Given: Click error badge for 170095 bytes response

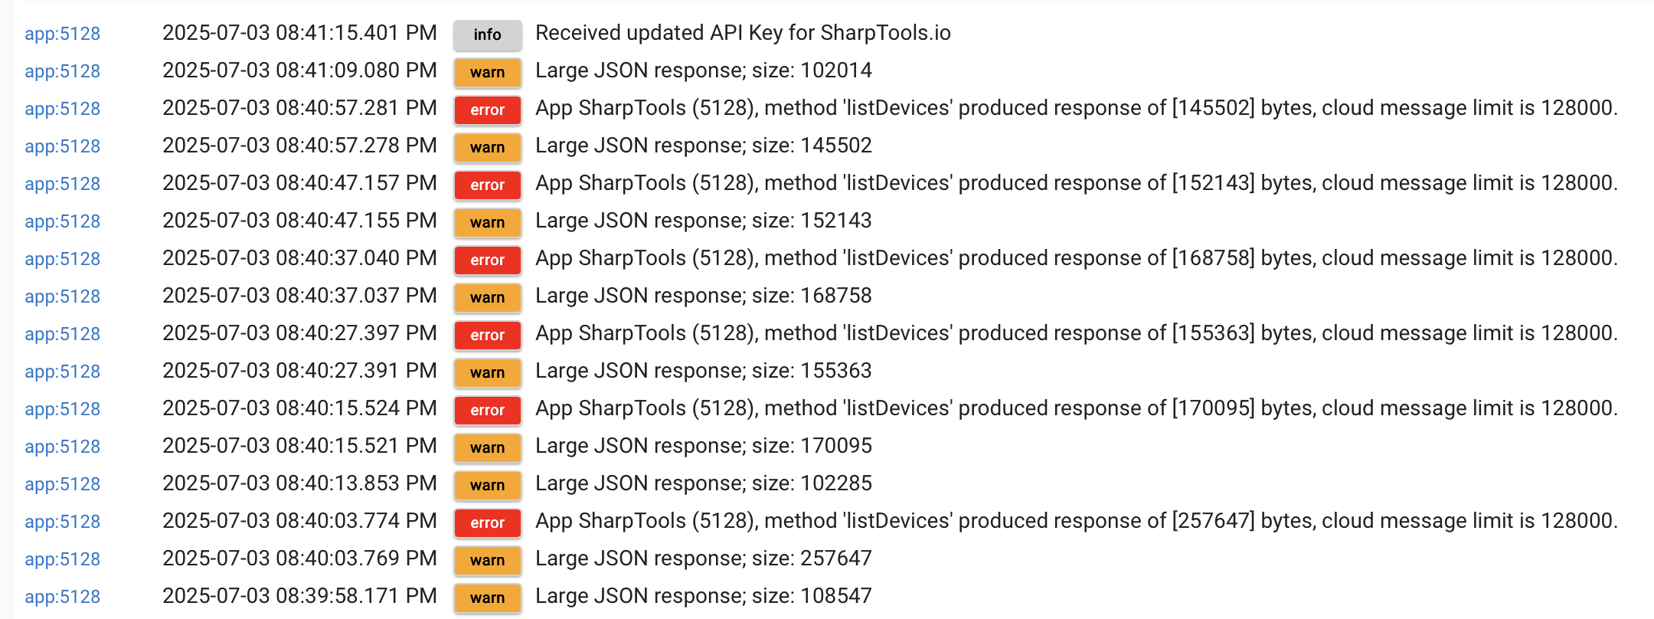Looking at the screenshot, I should pyautogui.click(x=487, y=410).
